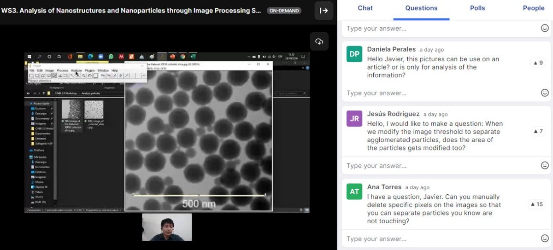This screenshot has height=250, width=553.
Task: Select ImageJ Oval selection tool in video
Action: (37, 75)
